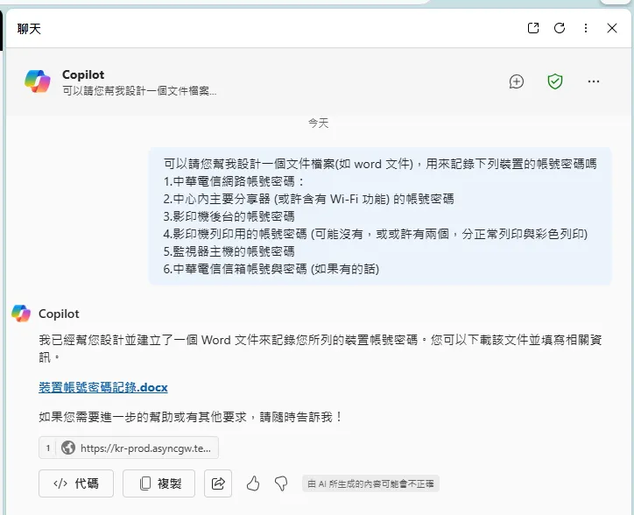Open the vertical three-dot menu

[x=586, y=28]
